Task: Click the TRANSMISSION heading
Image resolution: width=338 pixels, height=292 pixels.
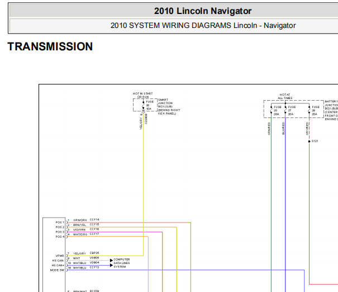Action: pyautogui.click(x=50, y=46)
